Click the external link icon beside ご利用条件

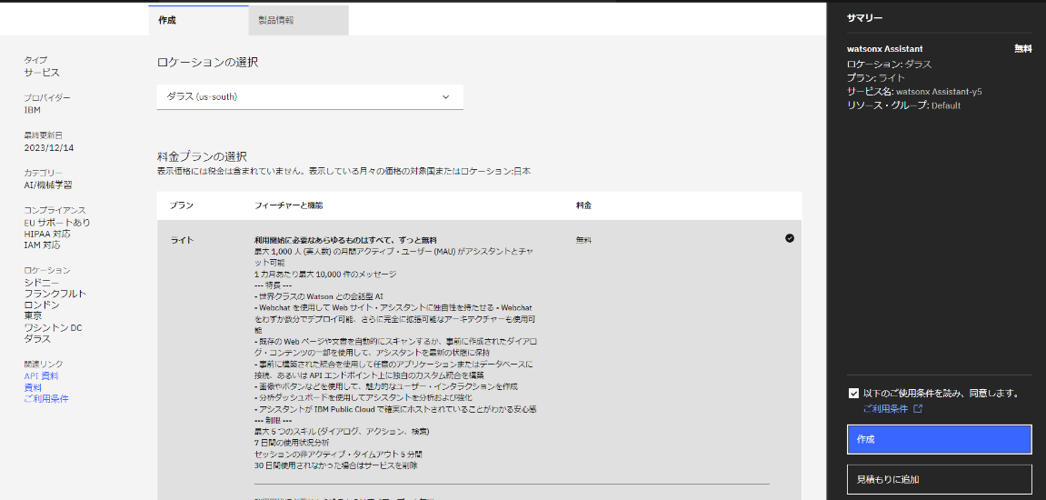click(917, 408)
